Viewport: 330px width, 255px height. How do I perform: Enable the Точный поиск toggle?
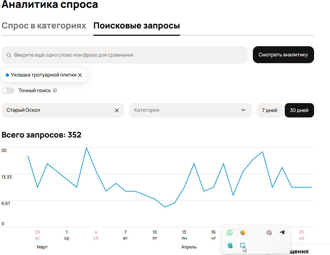pyautogui.click(x=8, y=91)
